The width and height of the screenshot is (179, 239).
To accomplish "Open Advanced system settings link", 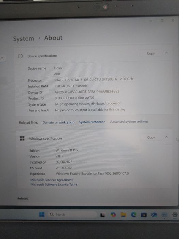I will tap(129, 122).
